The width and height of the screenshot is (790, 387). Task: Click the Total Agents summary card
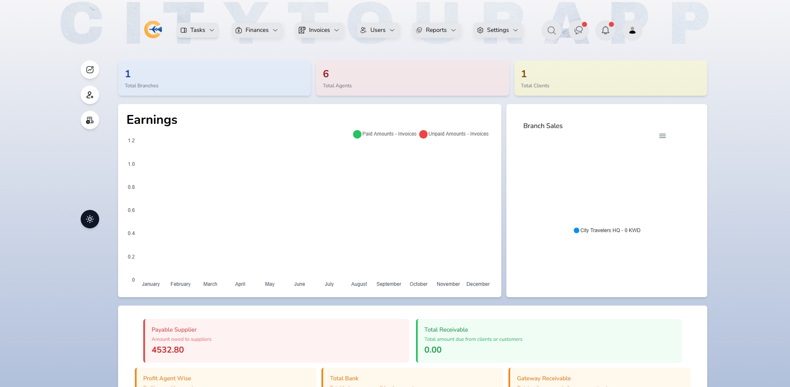412,78
